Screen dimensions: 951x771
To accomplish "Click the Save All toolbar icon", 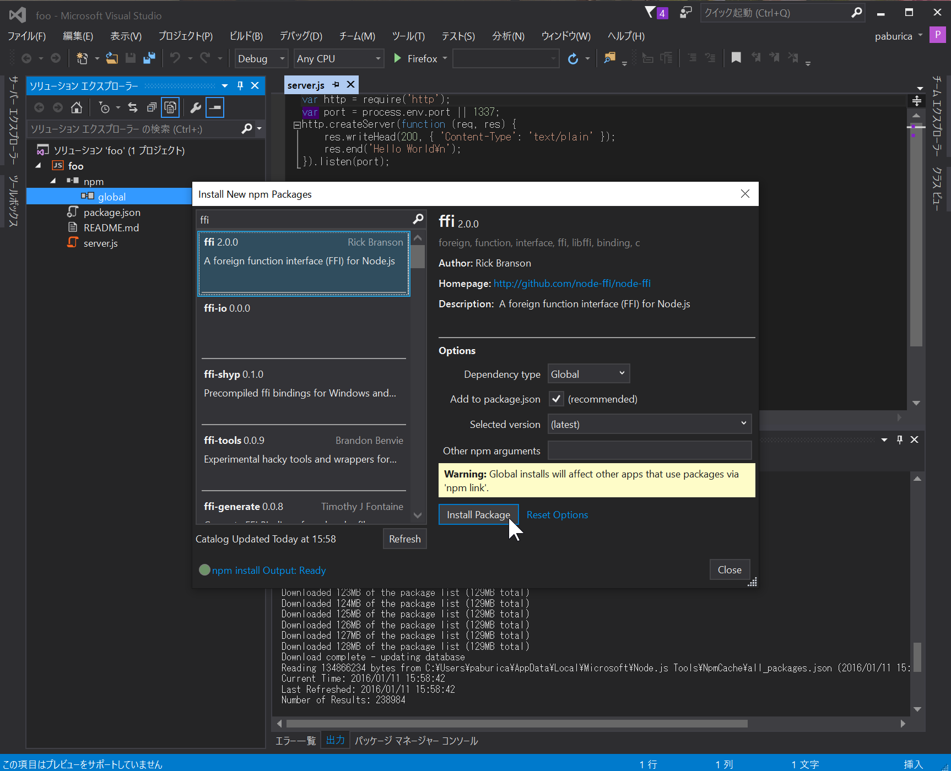I will click(x=149, y=58).
